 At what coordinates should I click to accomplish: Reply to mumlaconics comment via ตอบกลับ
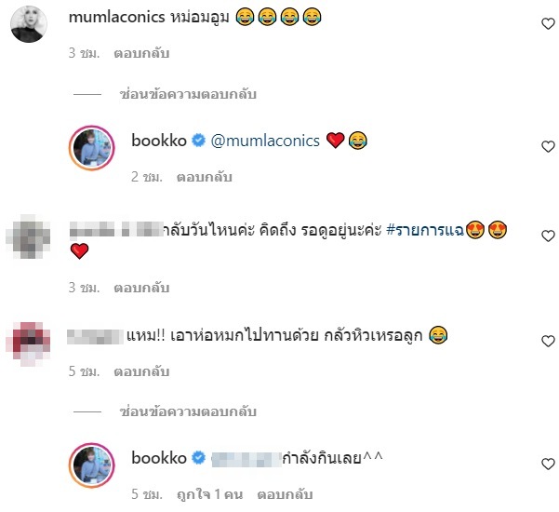coord(141,53)
